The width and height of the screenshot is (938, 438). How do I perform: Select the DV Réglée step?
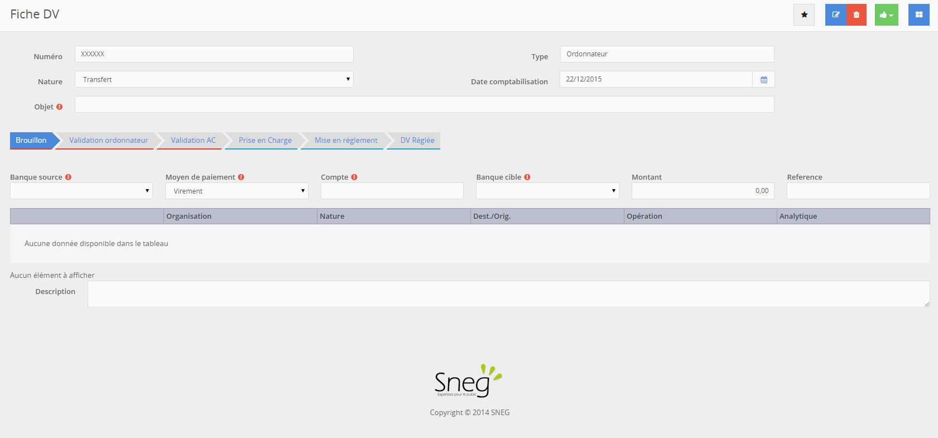(417, 141)
